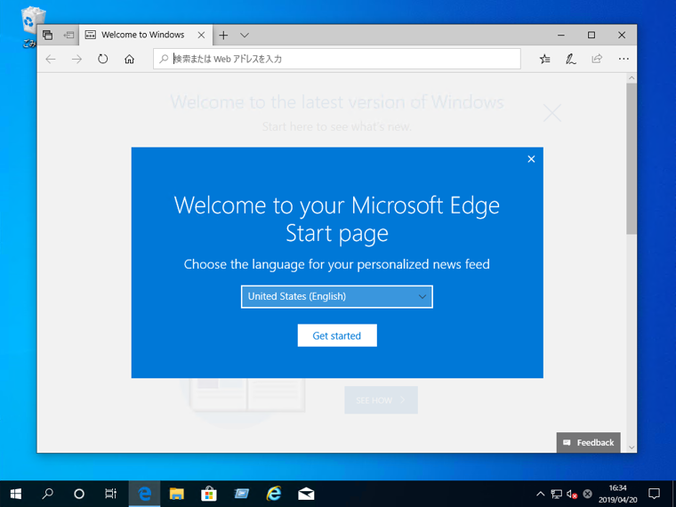Open Task View on taskbar
This screenshot has width=676, height=507.
pyautogui.click(x=111, y=494)
